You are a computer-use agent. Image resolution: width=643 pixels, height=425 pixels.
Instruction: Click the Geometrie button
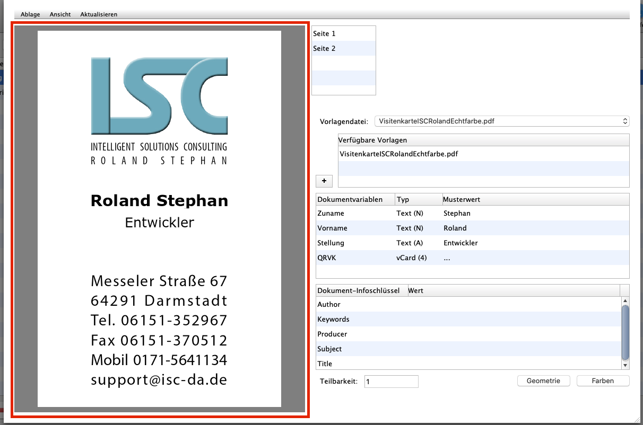[x=543, y=381]
